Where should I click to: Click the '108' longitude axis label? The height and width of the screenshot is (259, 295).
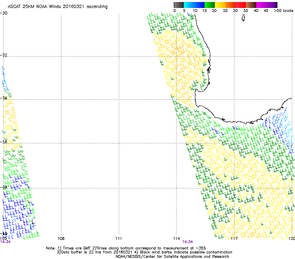(61, 239)
